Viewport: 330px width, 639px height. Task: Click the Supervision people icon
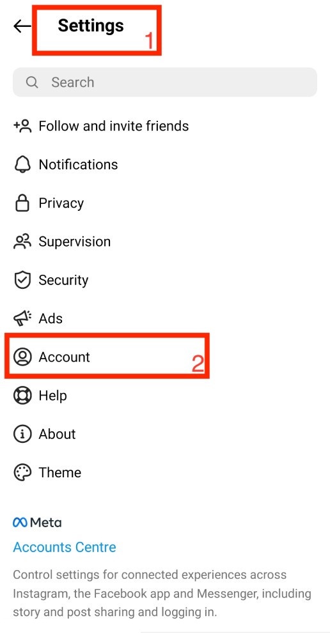pyautogui.click(x=22, y=242)
